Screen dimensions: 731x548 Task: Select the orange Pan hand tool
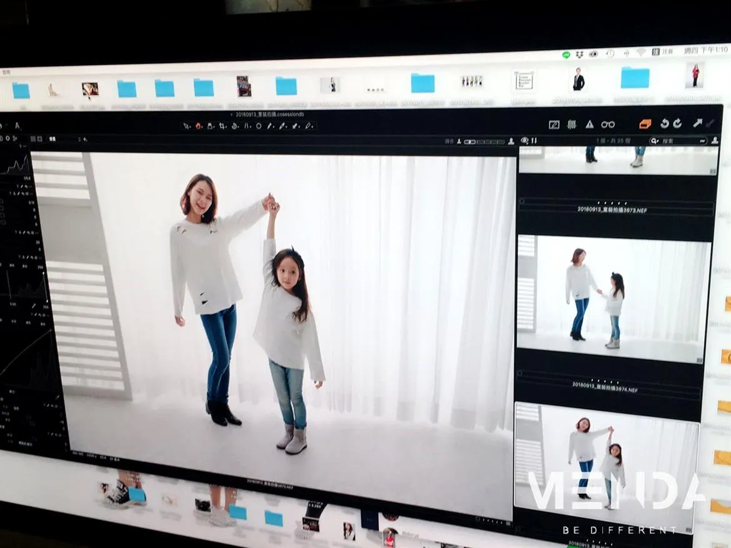[x=198, y=126]
